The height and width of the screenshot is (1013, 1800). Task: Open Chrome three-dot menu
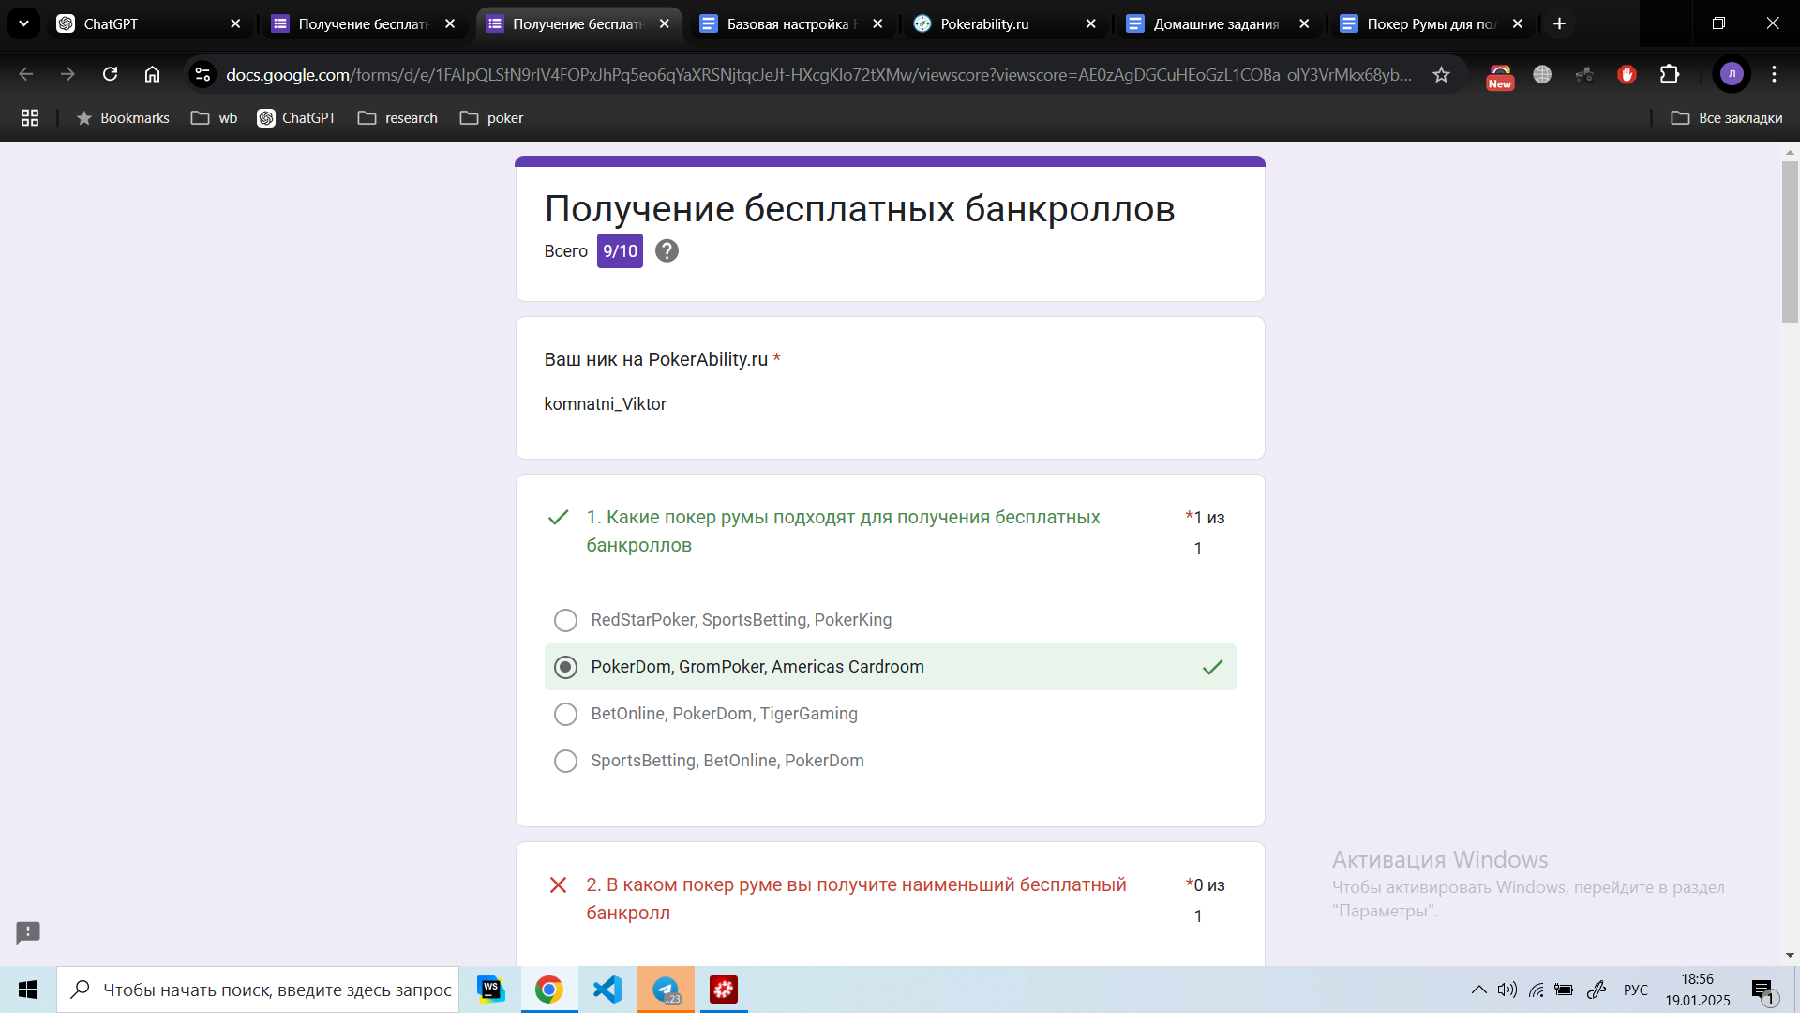pos(1774,74)
